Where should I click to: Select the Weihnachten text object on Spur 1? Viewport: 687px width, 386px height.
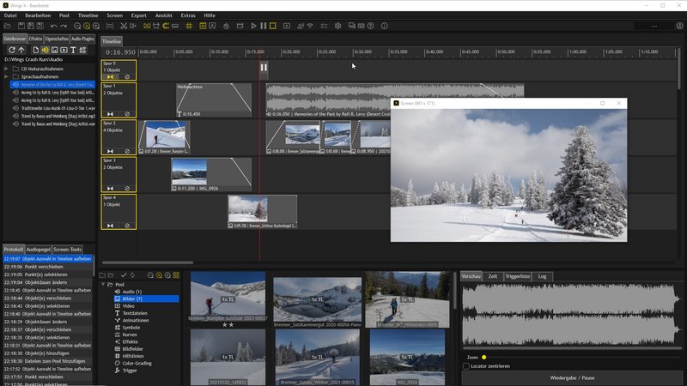point(214,100)
